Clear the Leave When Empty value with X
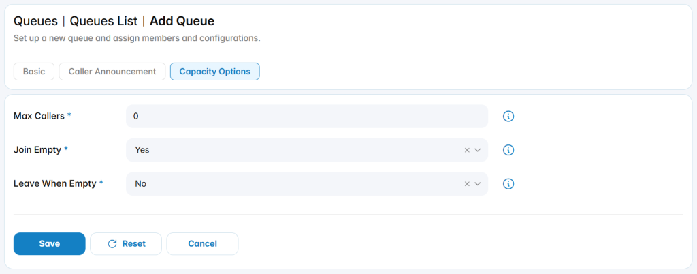This screenshot has height=274, width=697. point(467,184)
